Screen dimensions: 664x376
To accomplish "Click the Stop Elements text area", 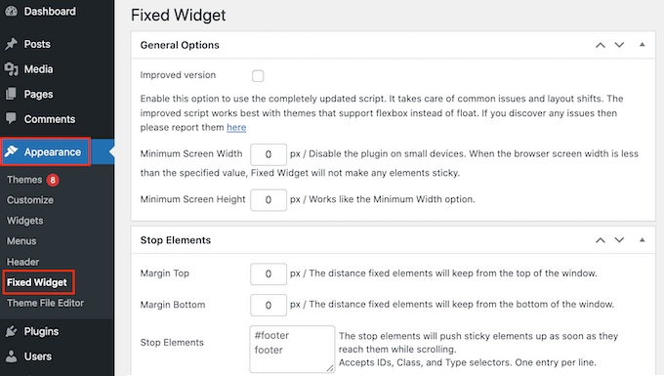I will [x=292, y=349].
